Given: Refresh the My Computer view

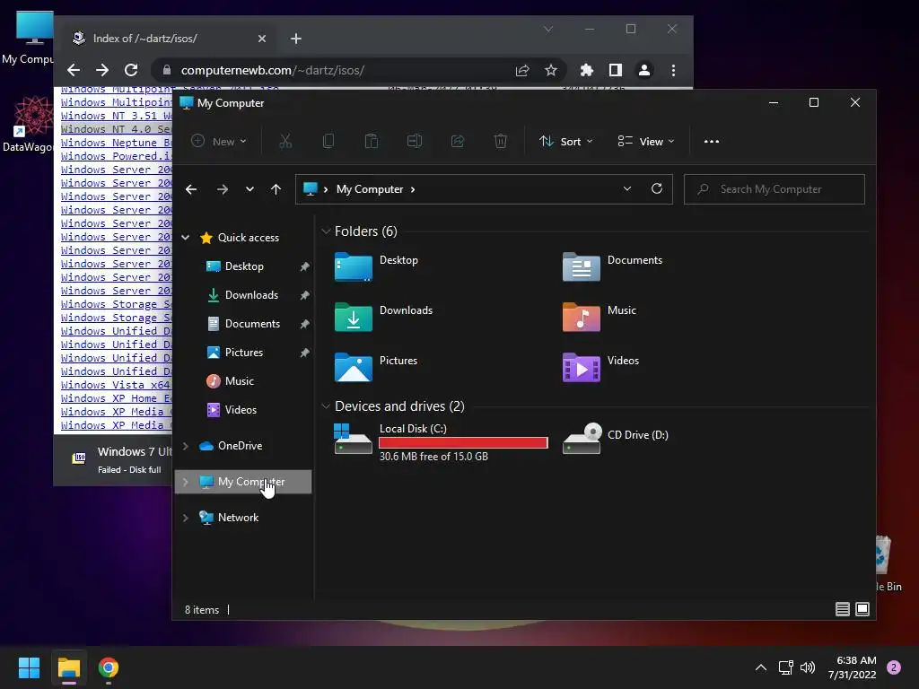Looking at the screenshot, I should [657, 188].
